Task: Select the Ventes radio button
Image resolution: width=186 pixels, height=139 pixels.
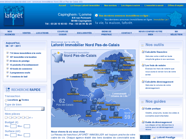Action: (x=20, y=100)
